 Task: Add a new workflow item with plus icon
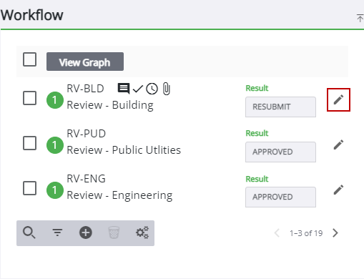click(x=86, y=232)
